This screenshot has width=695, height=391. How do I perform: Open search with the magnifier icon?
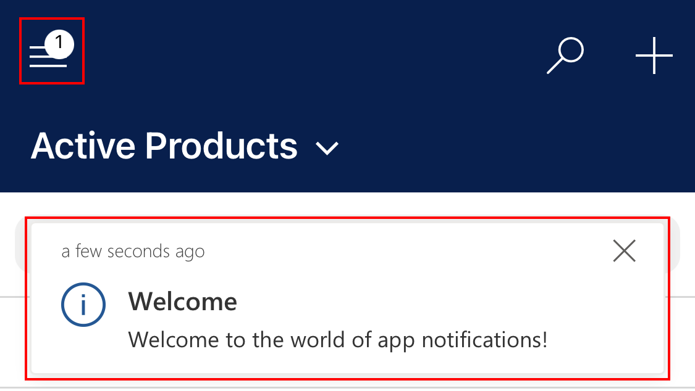pyautogui.click(x=565, y=56)
